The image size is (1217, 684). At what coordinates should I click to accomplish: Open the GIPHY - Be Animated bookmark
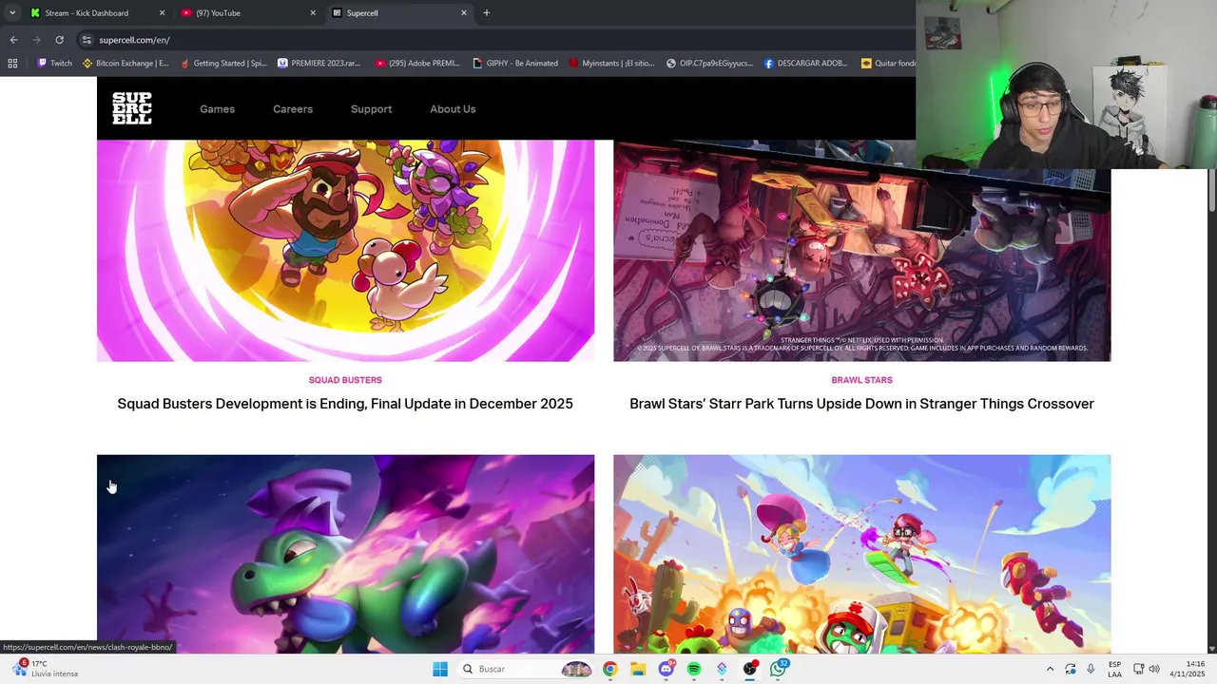(515, 63)
